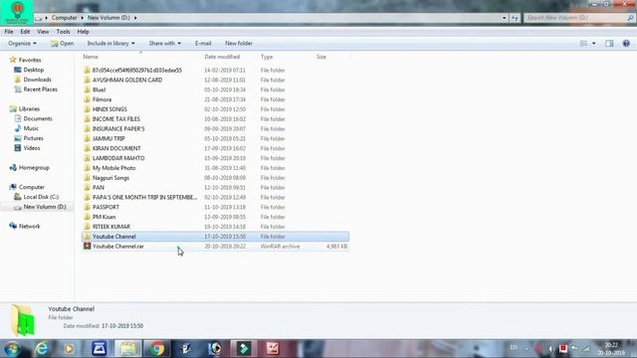This screenshot has width=637, height=358.
Task: Click the volume icon in system tray
Action: click(x=550, y=348)
